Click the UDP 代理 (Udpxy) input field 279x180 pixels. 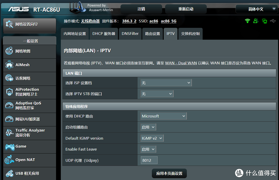click(149, 160)
